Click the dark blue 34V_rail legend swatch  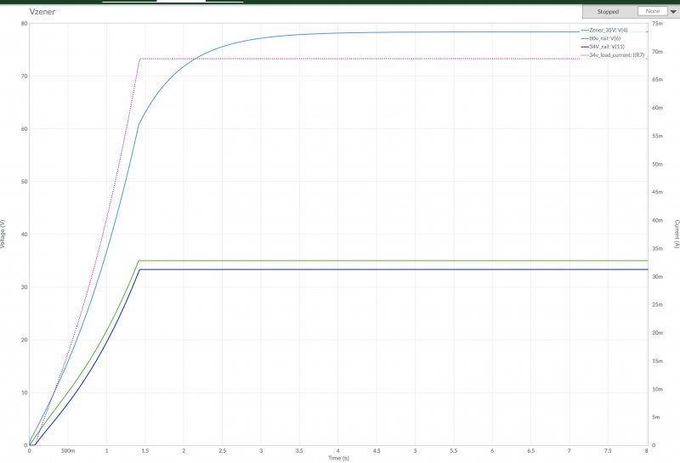coord(585,47)
